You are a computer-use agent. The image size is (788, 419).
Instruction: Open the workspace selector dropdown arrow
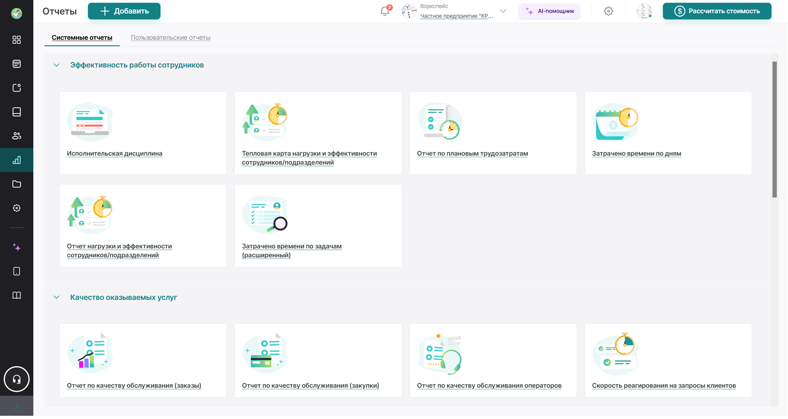(503, 11)
